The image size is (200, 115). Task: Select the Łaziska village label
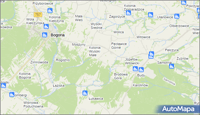tap(59, 85)
